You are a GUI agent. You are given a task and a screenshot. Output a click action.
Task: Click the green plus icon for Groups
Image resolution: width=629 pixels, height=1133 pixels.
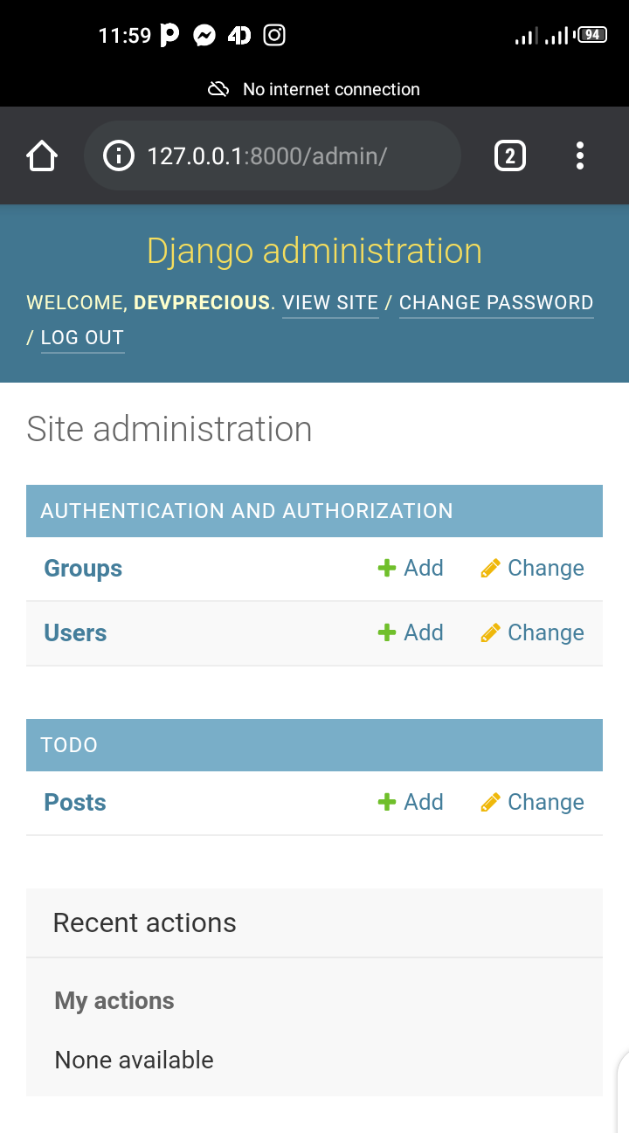[386, 569]
